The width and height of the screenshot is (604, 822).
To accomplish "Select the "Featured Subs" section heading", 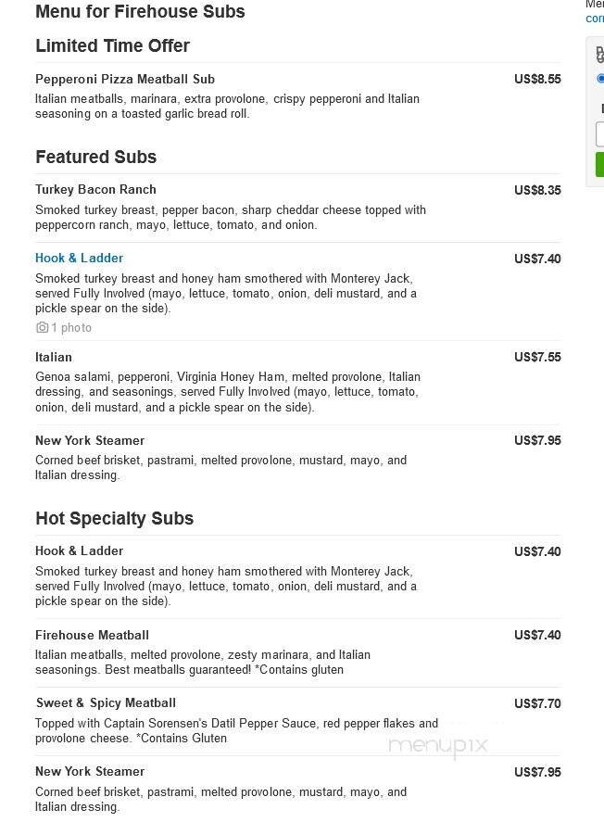I will pos(95,157).
